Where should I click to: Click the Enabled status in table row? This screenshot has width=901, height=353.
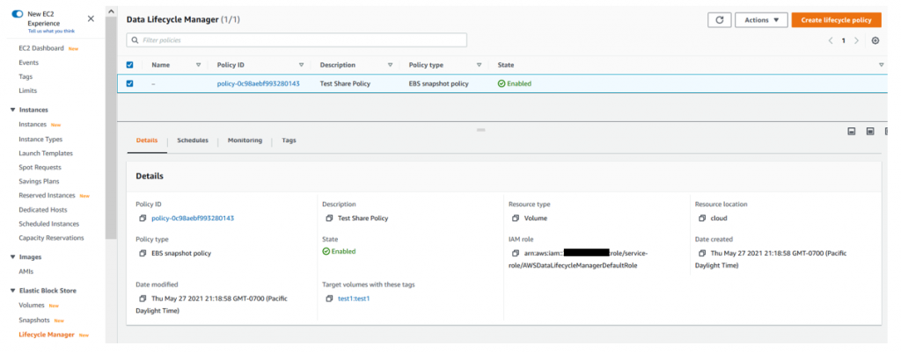tap(515, 83)
